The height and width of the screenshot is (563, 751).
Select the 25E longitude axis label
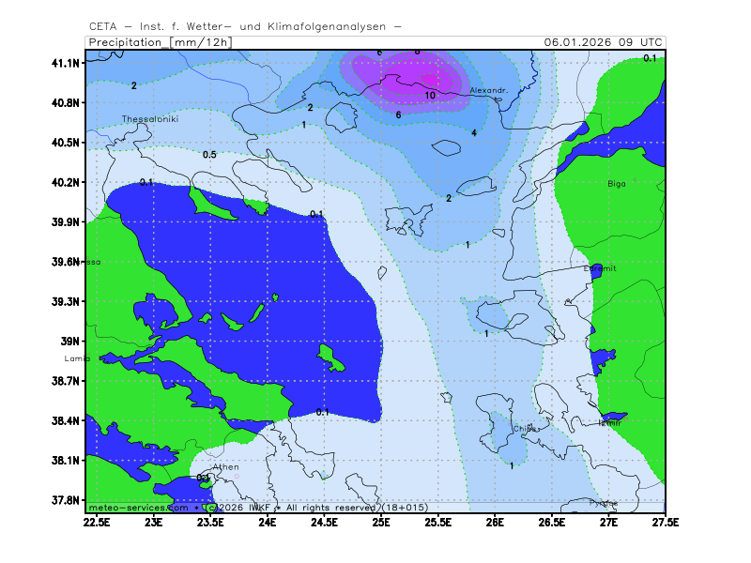[x=381, y=521]
